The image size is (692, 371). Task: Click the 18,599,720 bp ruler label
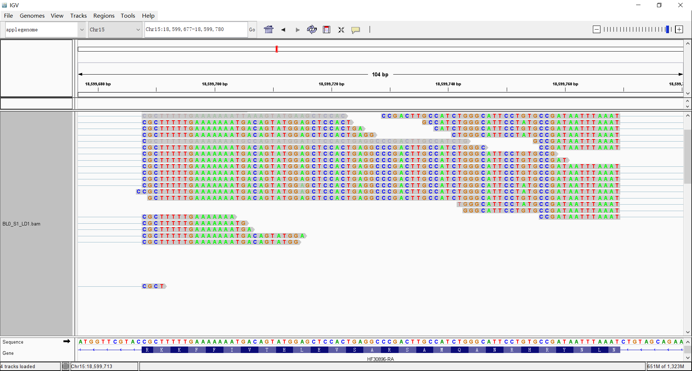click(x=332, y=84)
